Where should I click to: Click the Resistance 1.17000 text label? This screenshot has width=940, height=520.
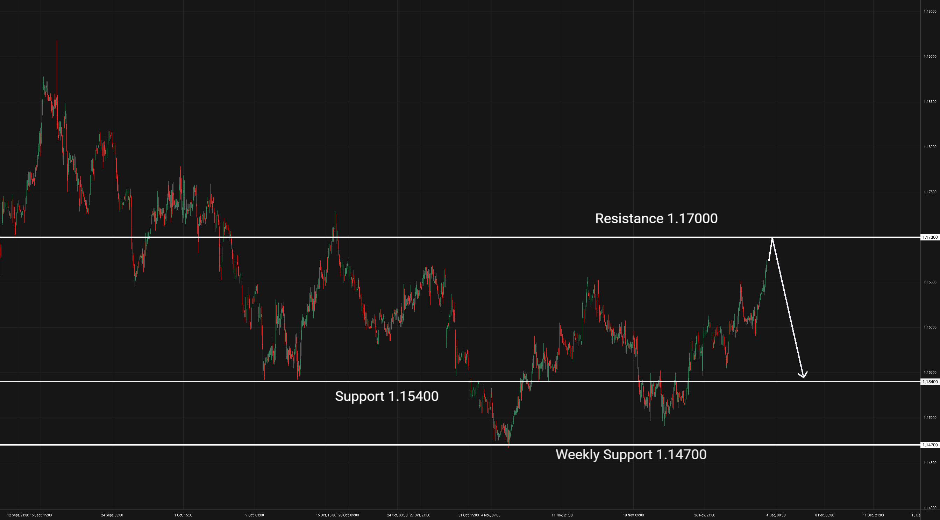(656, 218)
